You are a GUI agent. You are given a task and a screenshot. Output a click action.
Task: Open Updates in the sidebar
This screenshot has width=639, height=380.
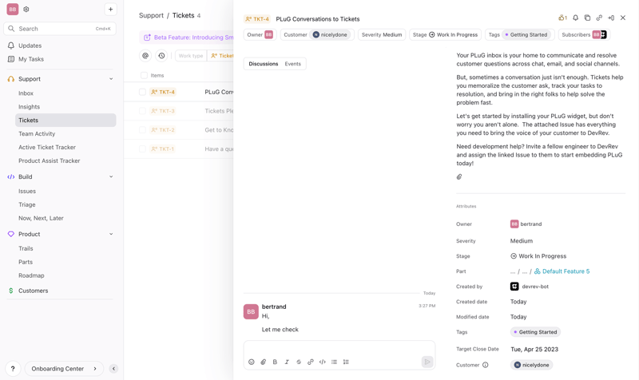30,46
